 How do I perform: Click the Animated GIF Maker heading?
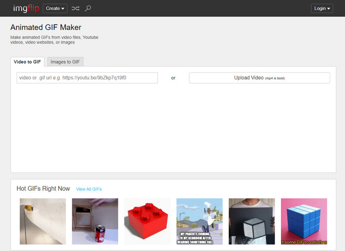[x=46, y=27]
